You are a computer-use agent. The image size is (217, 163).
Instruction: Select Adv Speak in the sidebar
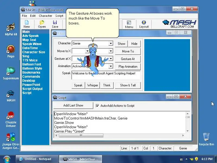point(30,36)
